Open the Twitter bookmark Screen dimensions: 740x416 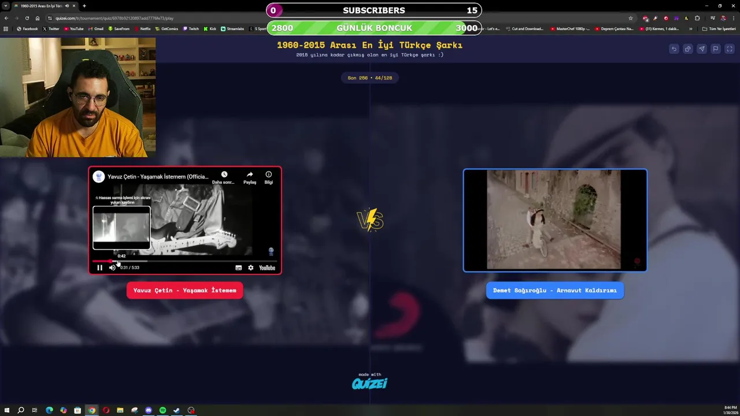tap(51, 28)
